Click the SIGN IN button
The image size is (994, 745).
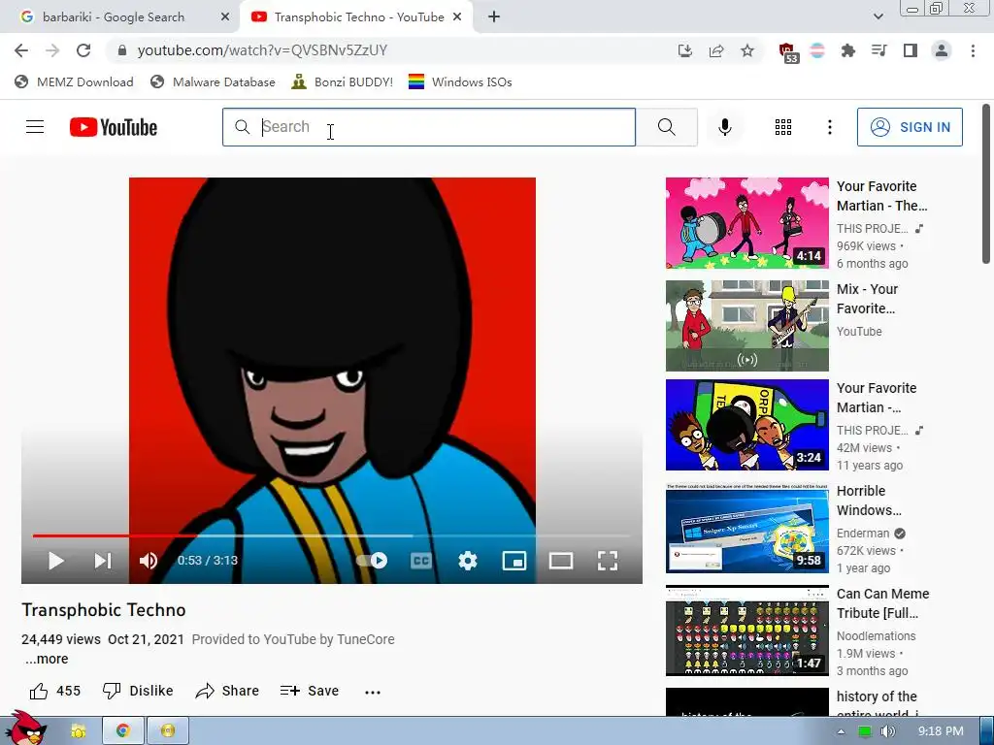pyautogui.click(x=910, y=127)
